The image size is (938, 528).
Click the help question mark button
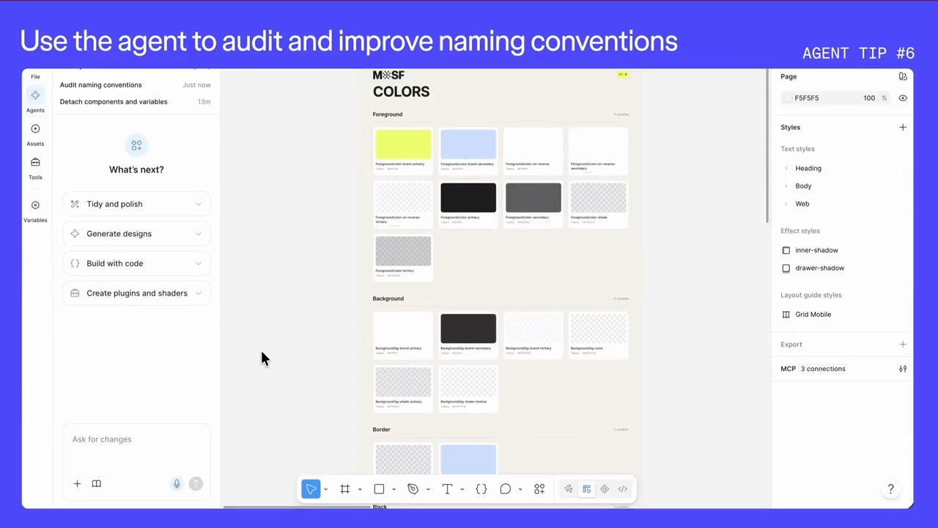(x=890, y=489)
